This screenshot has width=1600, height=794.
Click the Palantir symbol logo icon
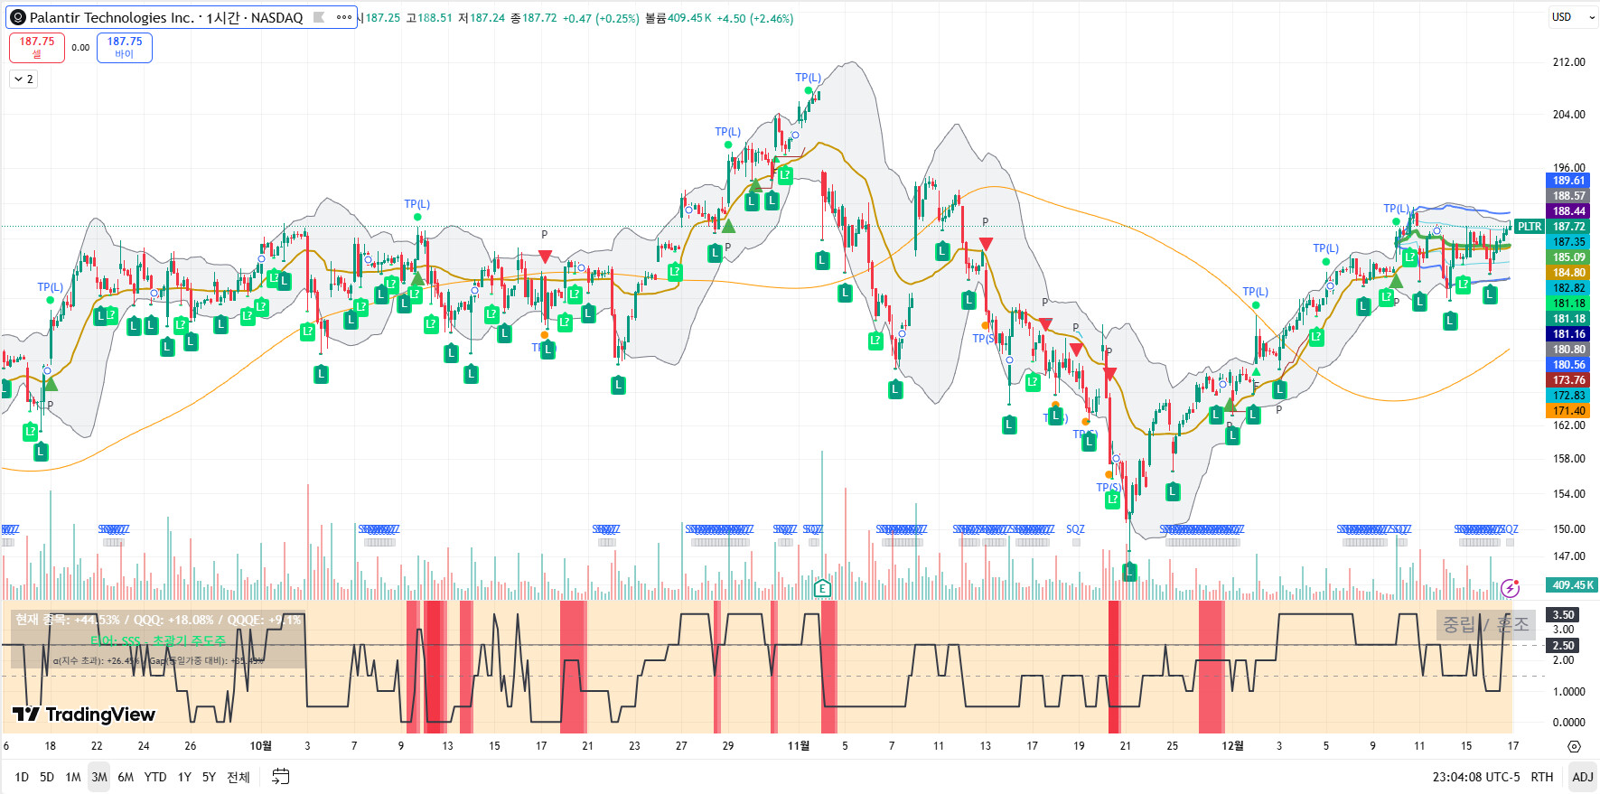[x=17, y=17]
